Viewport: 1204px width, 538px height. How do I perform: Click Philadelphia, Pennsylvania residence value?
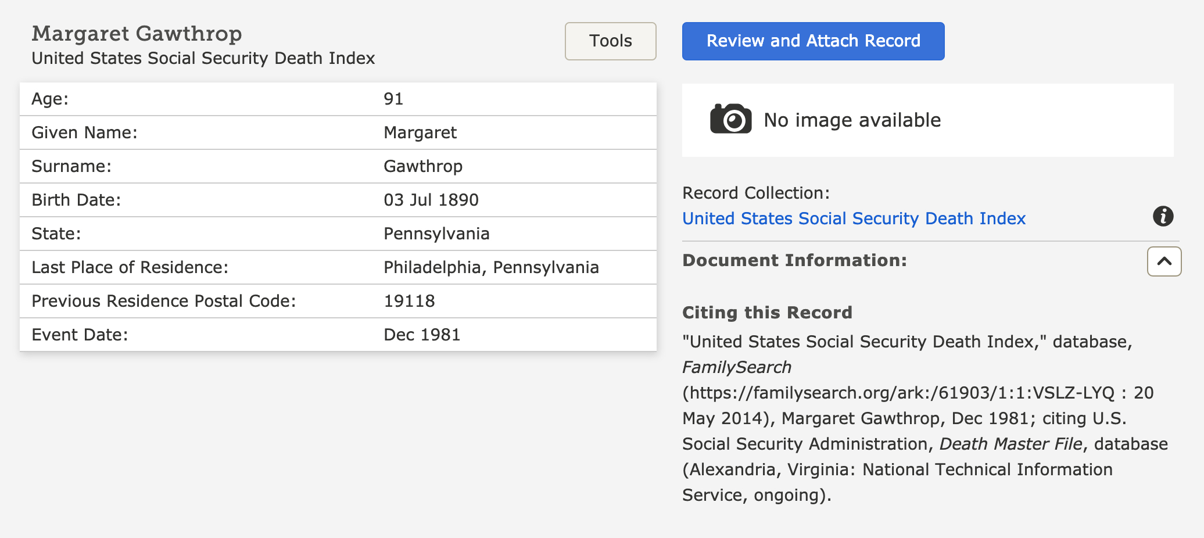click(x=491, y=267)
